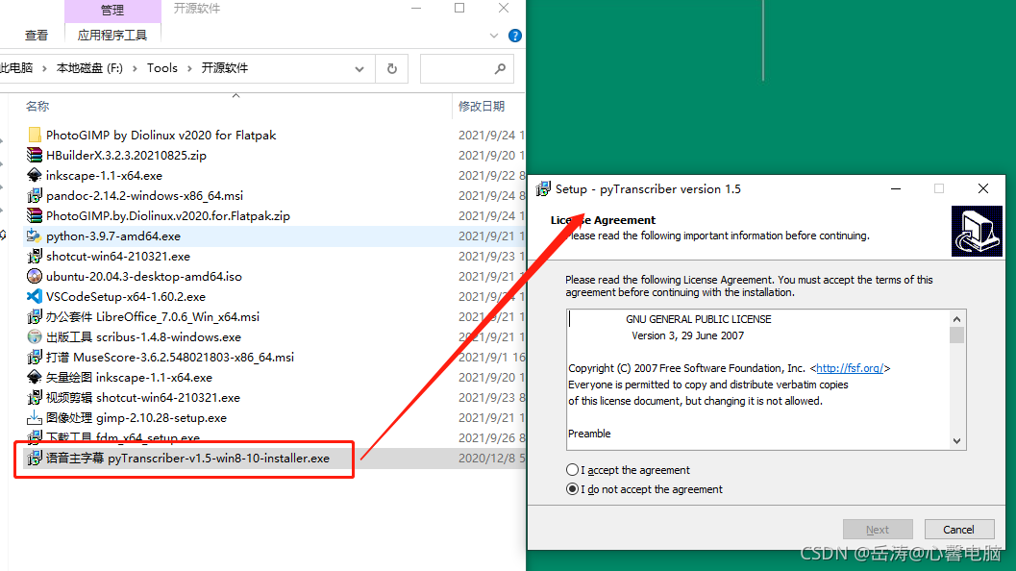The height and width of the screenshot is (571, 1016).
Task: Click the scribus-1.4.8-windows.exe icon
Action: tap(35, 336)
